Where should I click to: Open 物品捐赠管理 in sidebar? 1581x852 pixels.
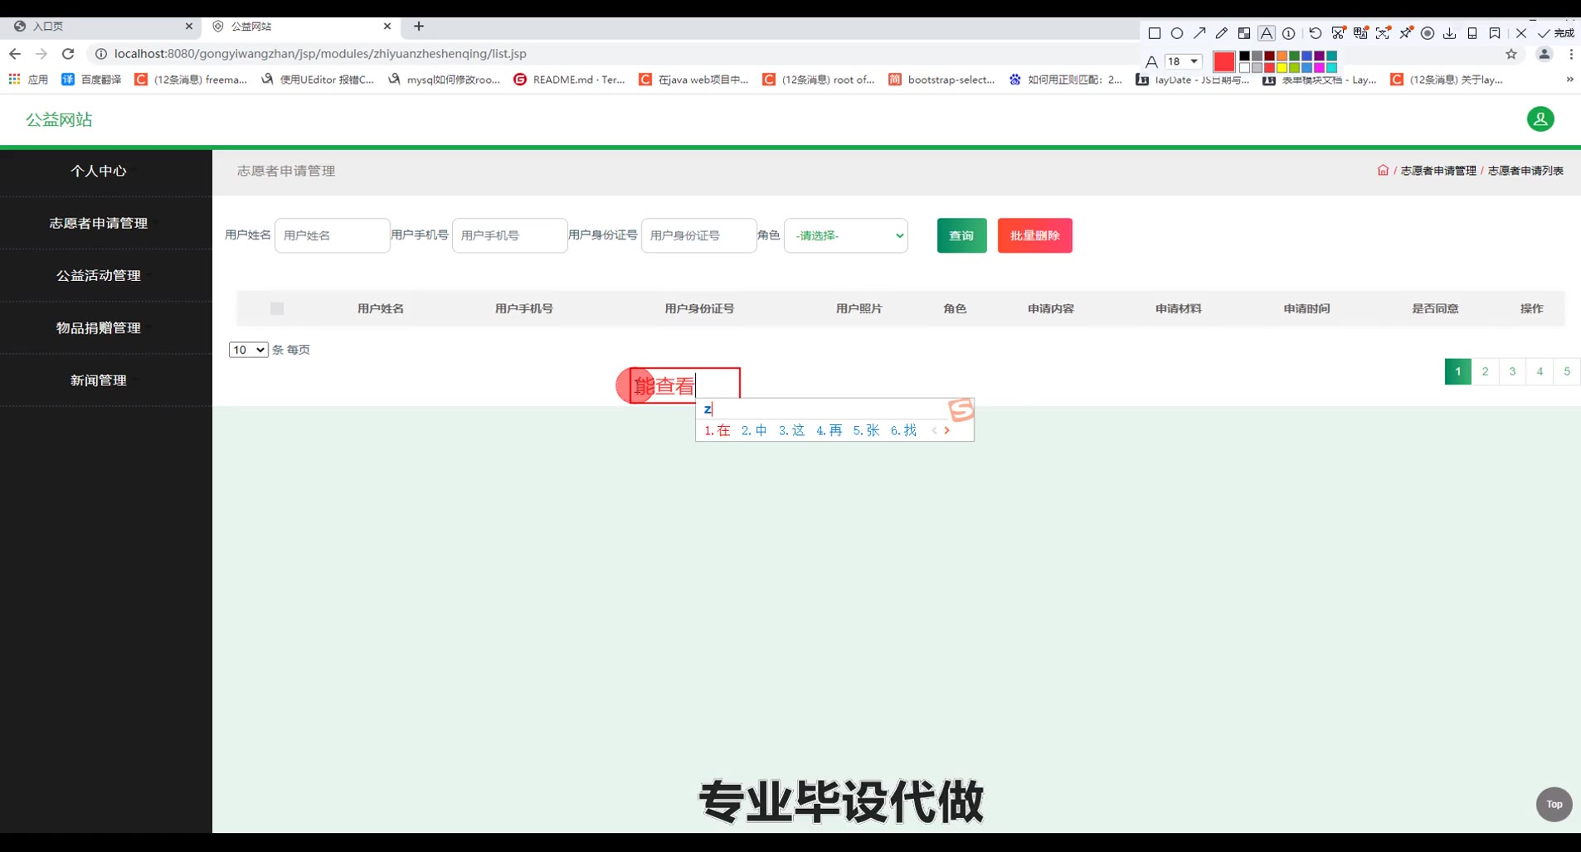pyautogui.click(x=99, y=327)
